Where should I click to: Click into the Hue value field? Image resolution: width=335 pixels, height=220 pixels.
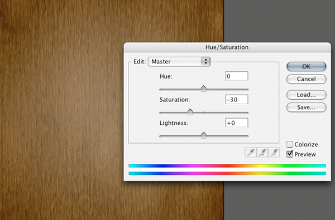point(237,76)
